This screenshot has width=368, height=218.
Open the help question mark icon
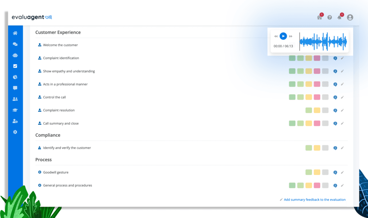tap(330, 17)
